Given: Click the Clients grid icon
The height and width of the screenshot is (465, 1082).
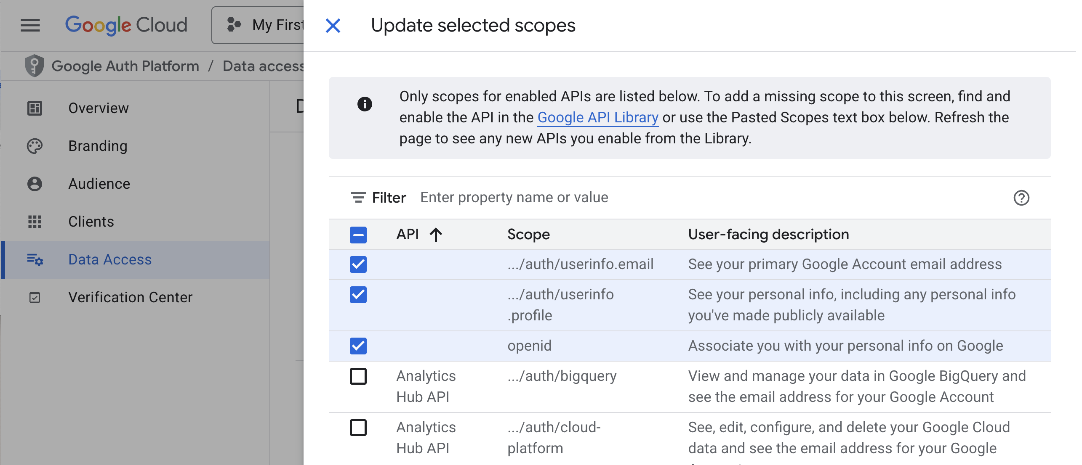Looking at the screenshot, I should tap(35, 222).
